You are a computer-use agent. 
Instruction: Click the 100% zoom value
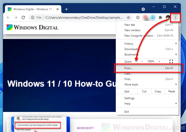[x=151, y=62]
